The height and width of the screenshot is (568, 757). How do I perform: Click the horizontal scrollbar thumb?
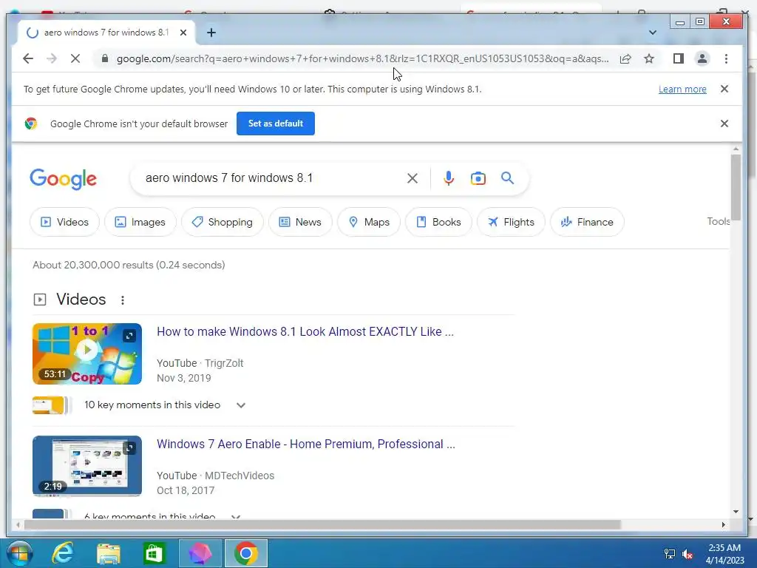(322, 524)
